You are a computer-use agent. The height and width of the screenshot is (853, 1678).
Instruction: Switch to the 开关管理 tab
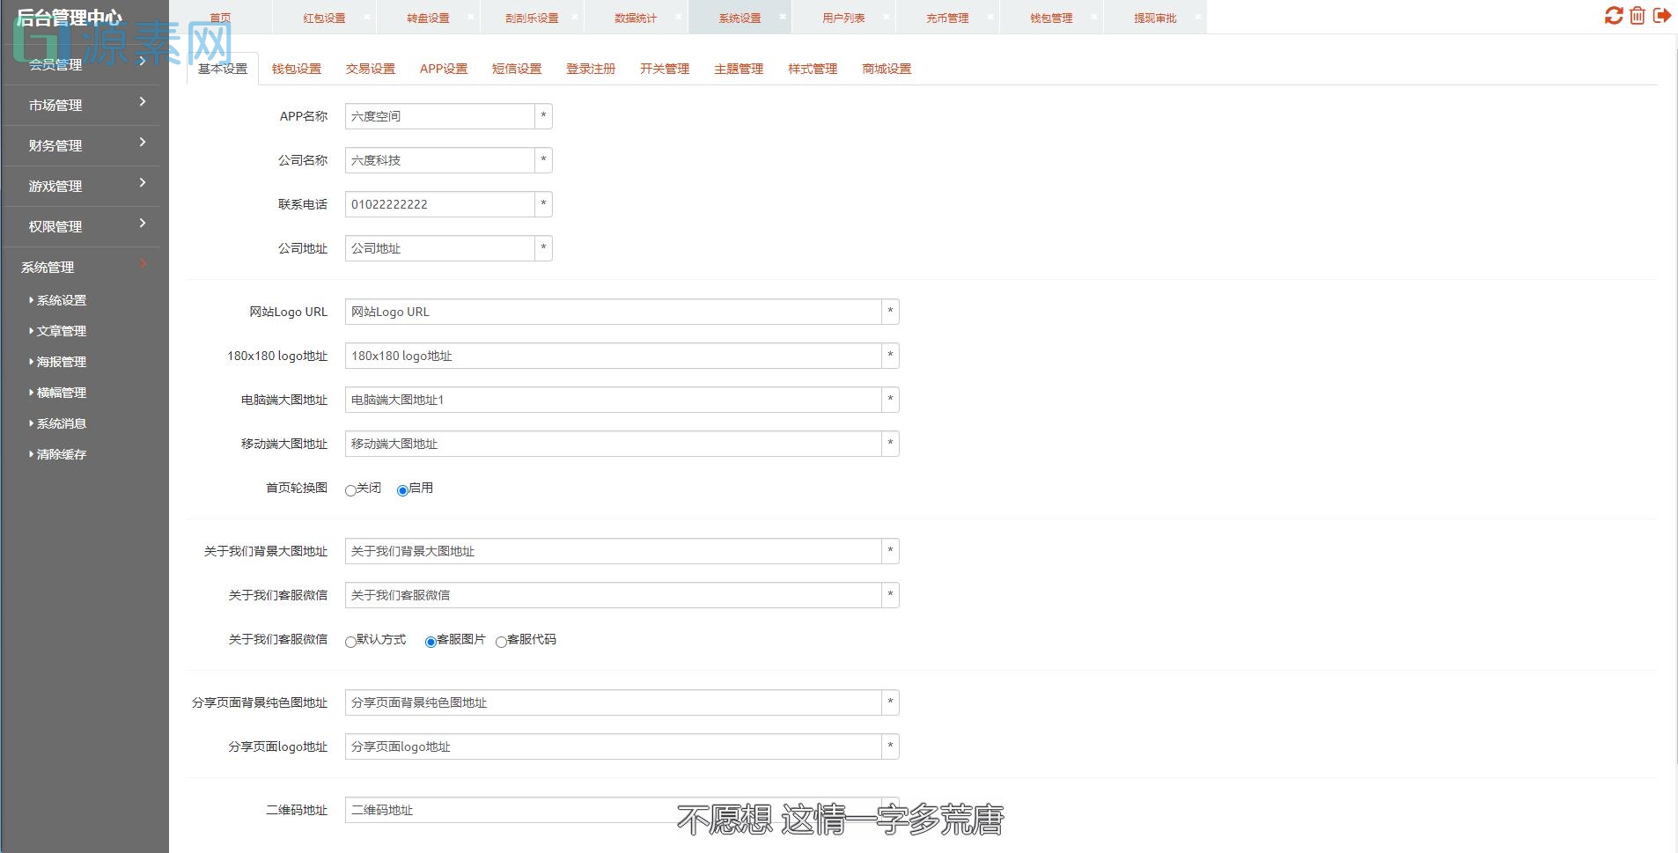pyautogui.click(x=665, y=68)
